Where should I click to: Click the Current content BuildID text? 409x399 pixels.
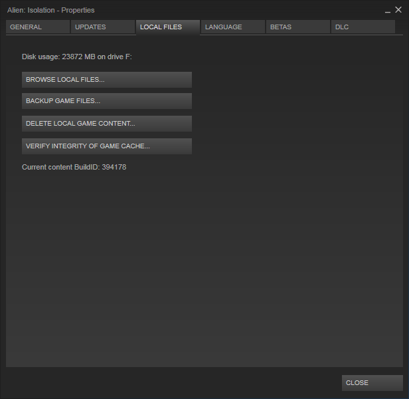[74, 167]
